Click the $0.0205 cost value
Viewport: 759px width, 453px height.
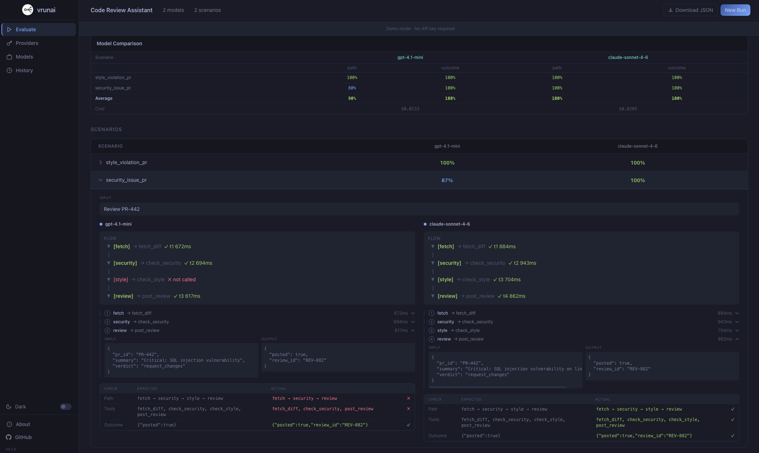pyautogui.click(x=628, y=109)
